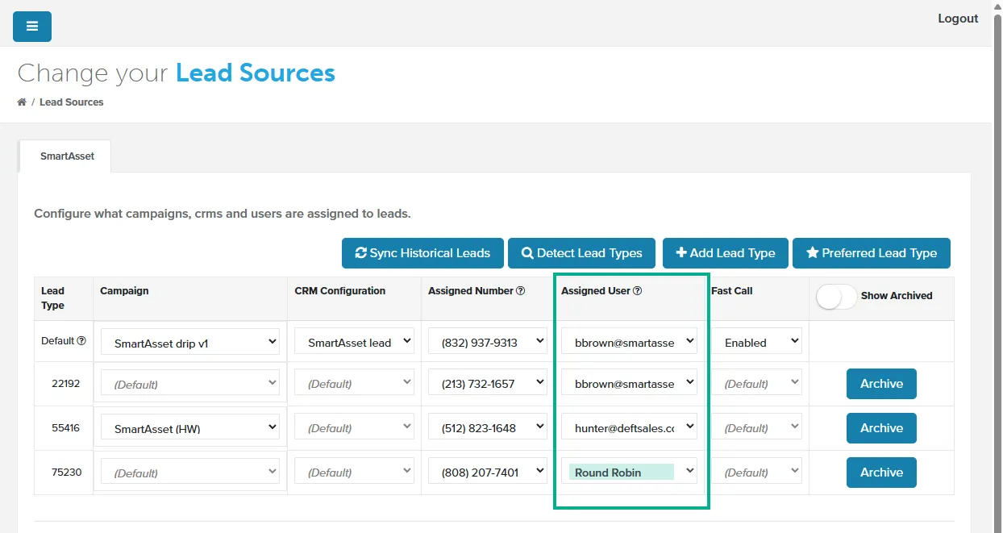Click lead type cell 55416
Screen dimensions: 1003x533
click(x=65, y=428)
